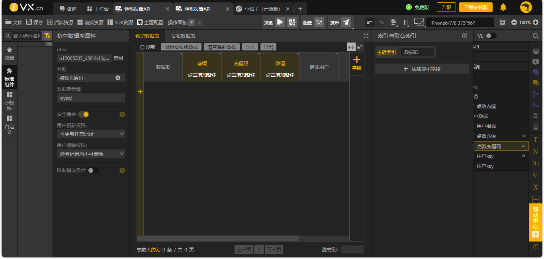The image size is (544, 259).
Task: Add a new field with 字段 plus
Action: coord(356,63)
